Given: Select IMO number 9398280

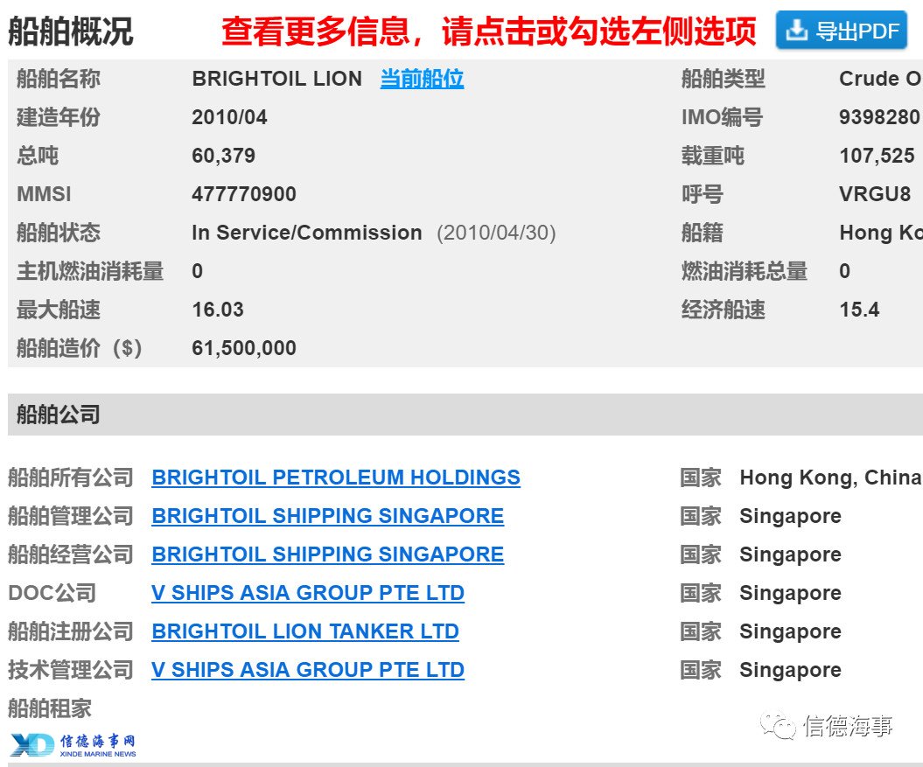Looking at the screenshot, I should coord(879,117).
